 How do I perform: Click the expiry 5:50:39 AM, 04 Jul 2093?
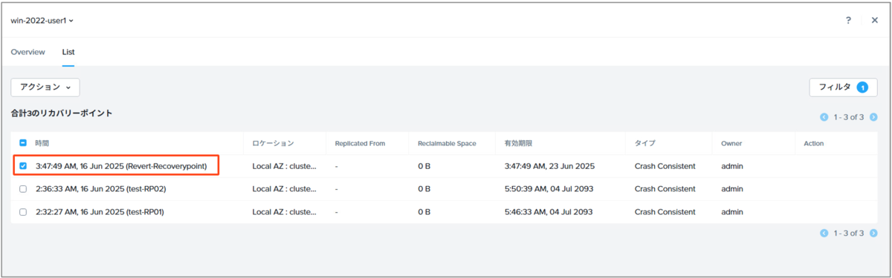point(548,189)
